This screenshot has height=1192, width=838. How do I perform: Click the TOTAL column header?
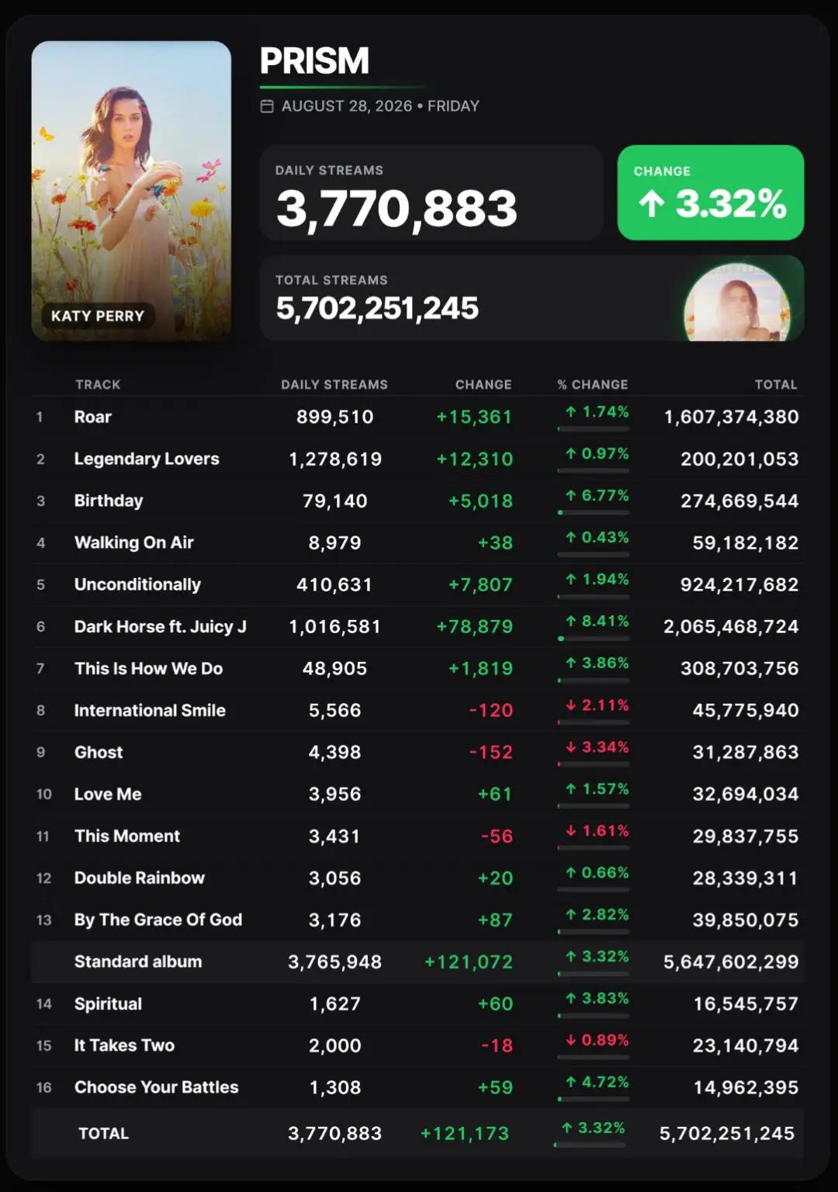click(x=776, y=384)
